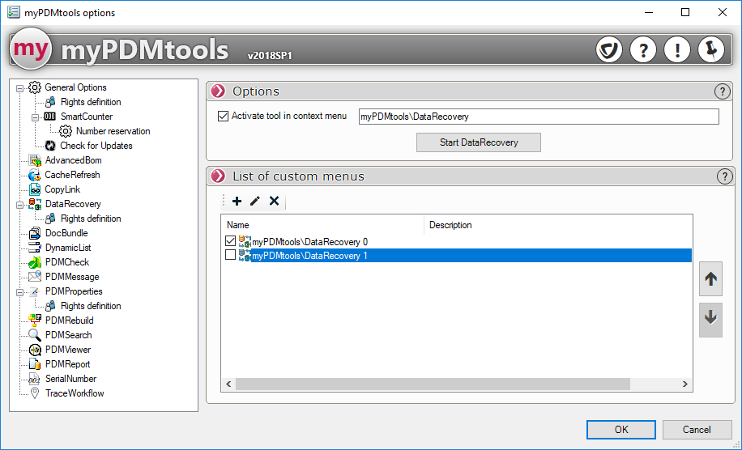Uncheck Activate tool in context menu
This screenshot has width=742, height=450.
pos(224,117)
